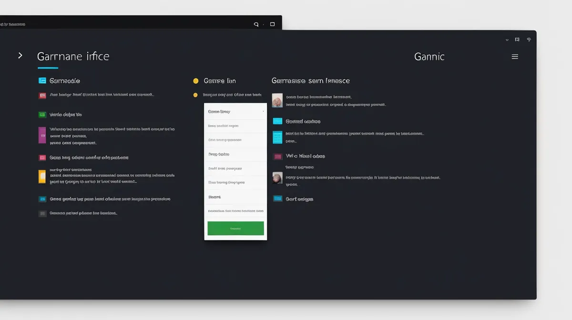Select the yellow dot beside Garree lun

(x=195, y=81)
